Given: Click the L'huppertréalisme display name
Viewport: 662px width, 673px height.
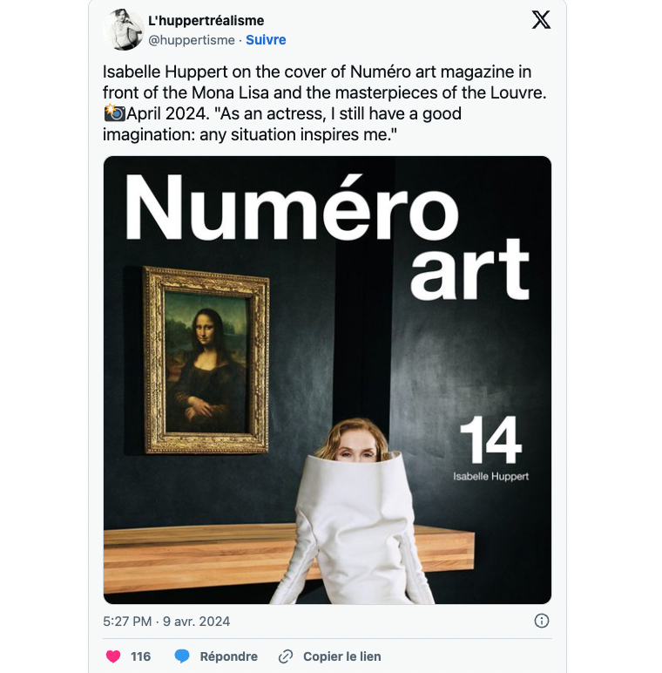Looking at the screenshot, I should tap(206, 21).
